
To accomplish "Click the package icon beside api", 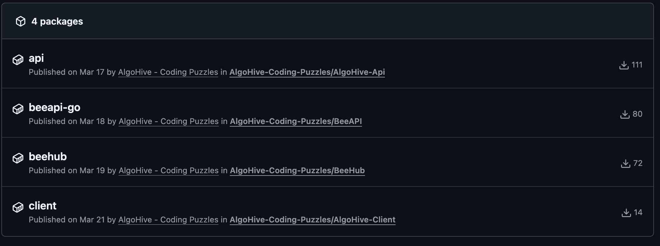I will 18,60.
